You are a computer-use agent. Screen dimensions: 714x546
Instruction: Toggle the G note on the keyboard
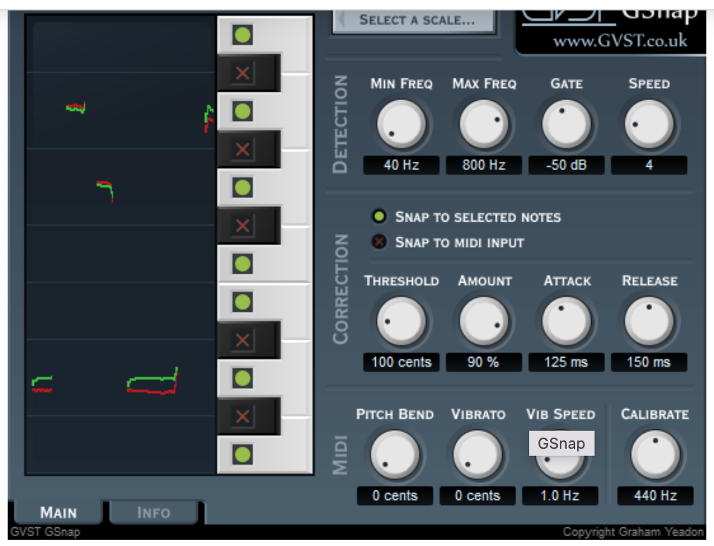click(242, 187)
